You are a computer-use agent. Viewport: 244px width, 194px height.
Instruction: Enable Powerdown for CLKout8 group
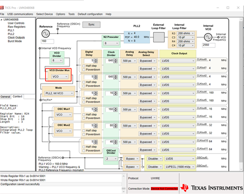coord(84,134)
